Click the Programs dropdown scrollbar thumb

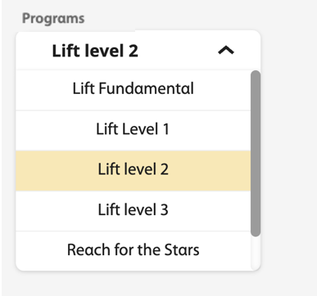click(256, 154)
